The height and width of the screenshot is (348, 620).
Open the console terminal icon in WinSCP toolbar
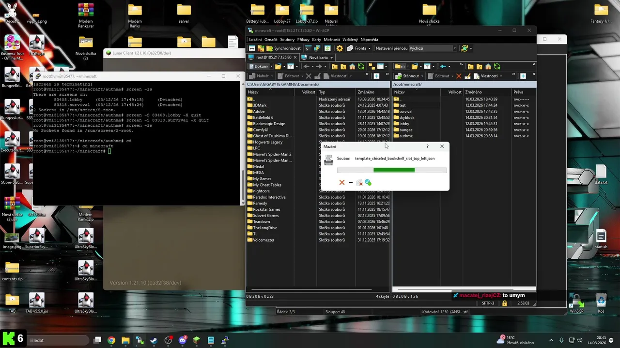click(x=308, y=48)
